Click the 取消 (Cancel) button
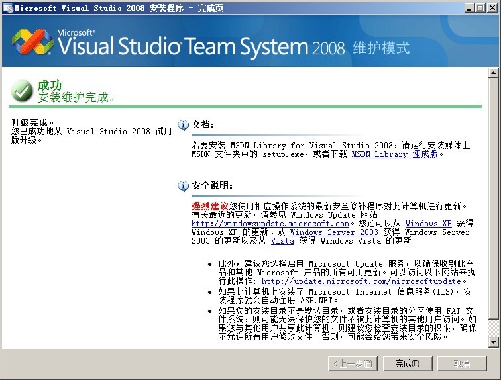This screenshot has height=380, width=501. 461,363
